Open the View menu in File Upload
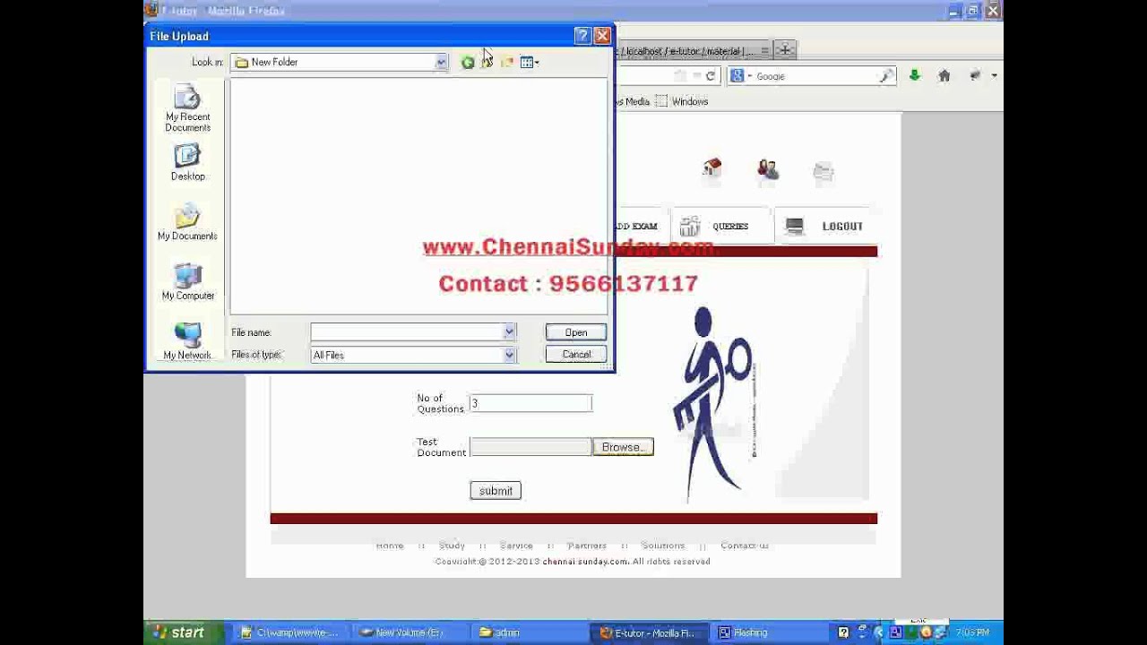This screenshot has height=645, width=1147. pos(529,62)
